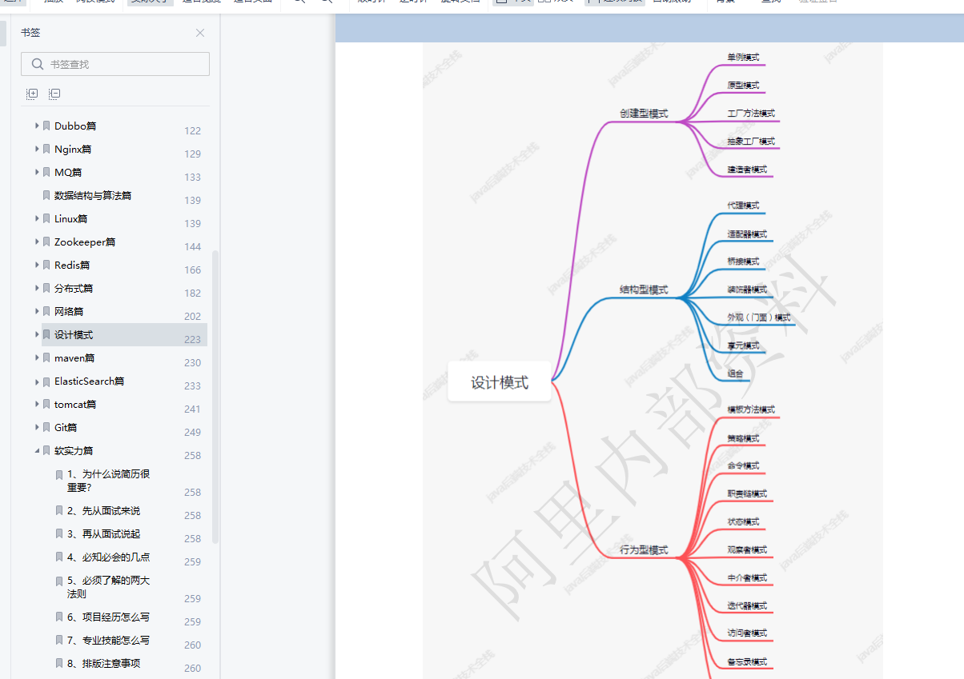Expand the Git篇 bookmark arrow
The width and height of the screenshot is (964, 679).
tap(37, 427)
